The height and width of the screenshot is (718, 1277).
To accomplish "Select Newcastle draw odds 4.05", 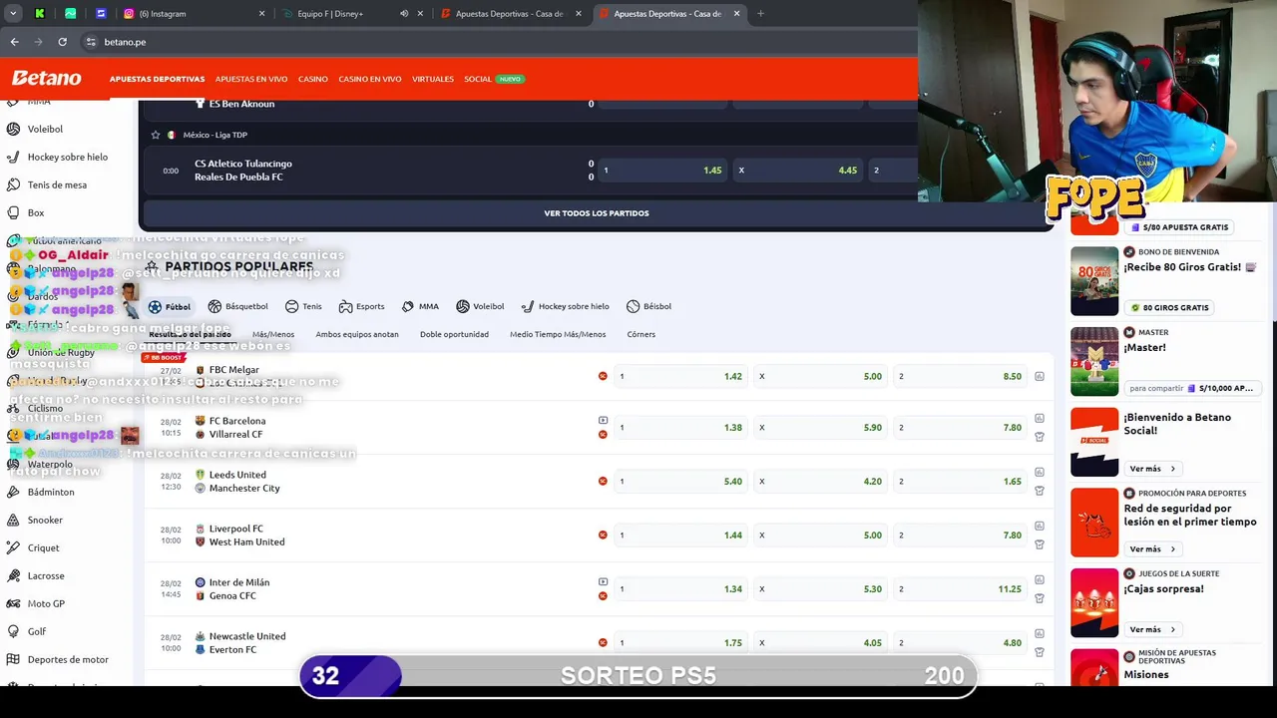I will click(821, 642).
